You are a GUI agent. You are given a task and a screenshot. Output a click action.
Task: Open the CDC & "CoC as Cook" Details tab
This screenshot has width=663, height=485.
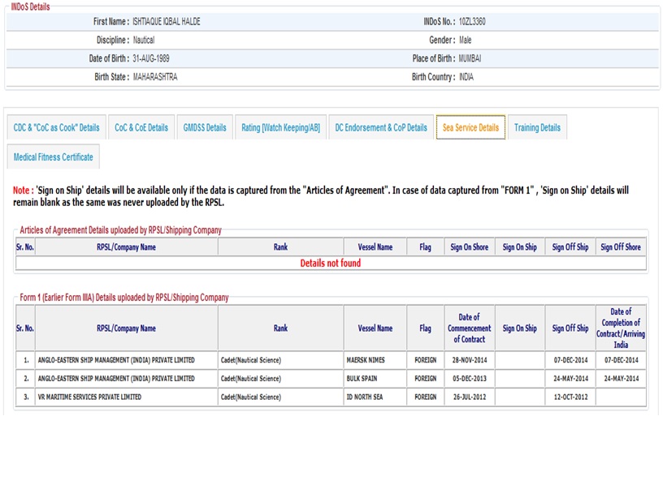[x=56, y=127]
